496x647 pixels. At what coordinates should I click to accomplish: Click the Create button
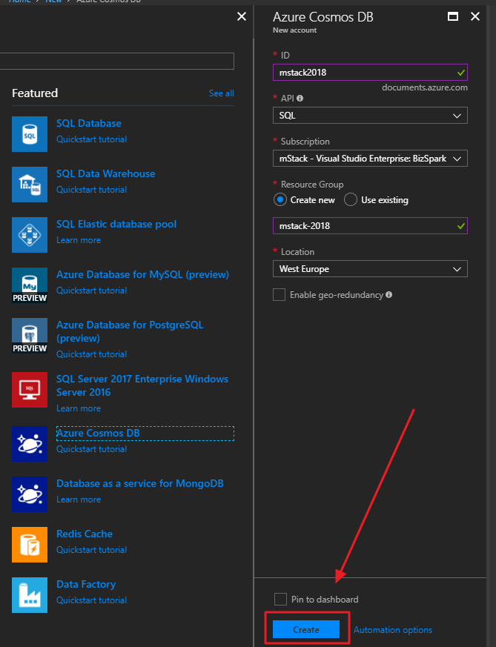pos(306,629)
